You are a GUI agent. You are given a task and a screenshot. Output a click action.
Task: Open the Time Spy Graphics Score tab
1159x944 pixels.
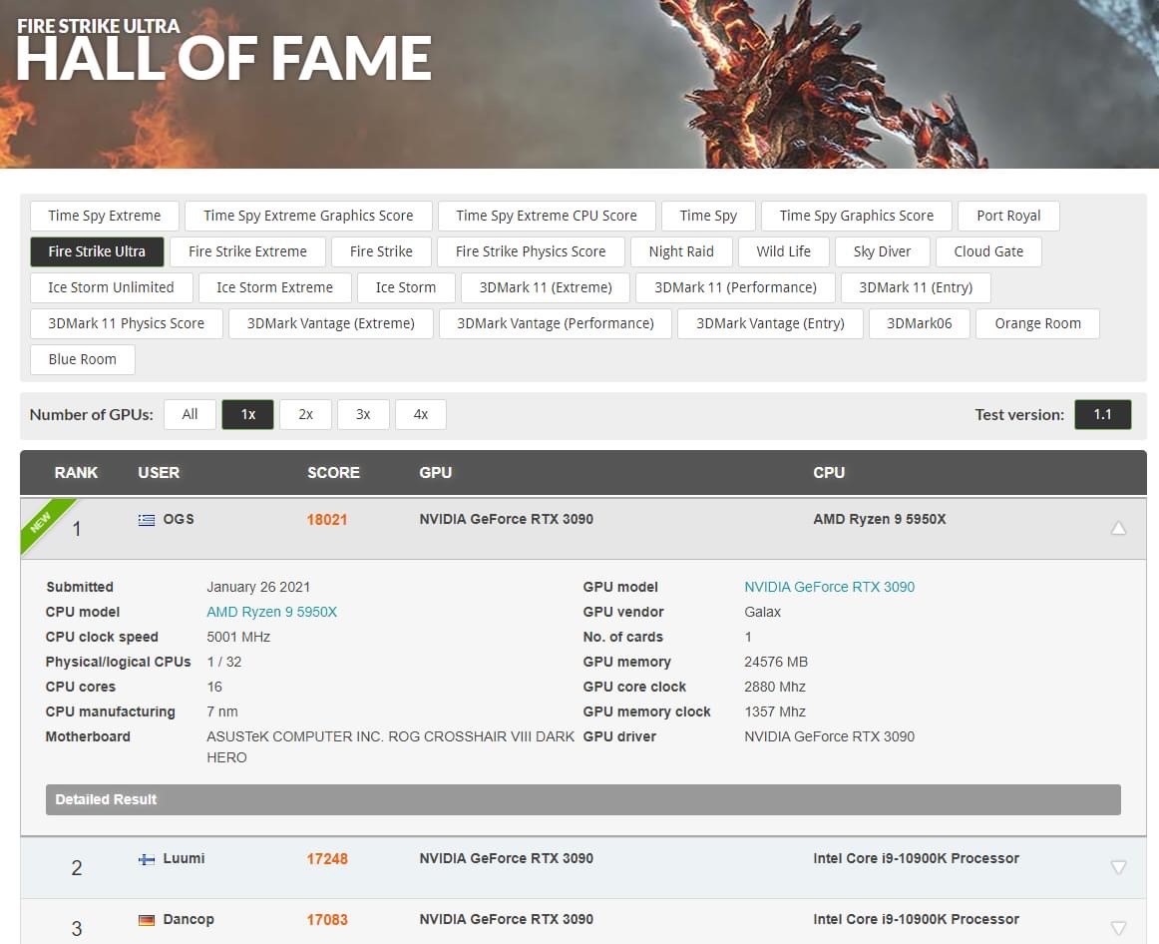857,216
